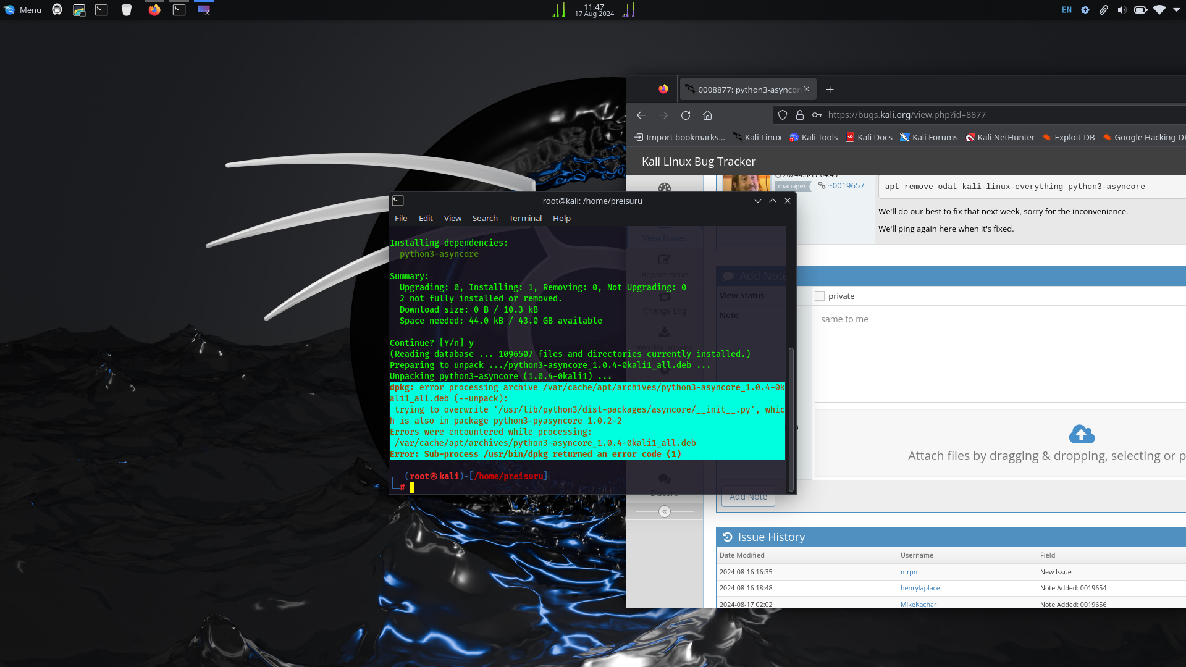Image resolution: width=1186 pixels, height=667 pixels.
Task: Open henrylaplace user link
Action: point(920,588)
